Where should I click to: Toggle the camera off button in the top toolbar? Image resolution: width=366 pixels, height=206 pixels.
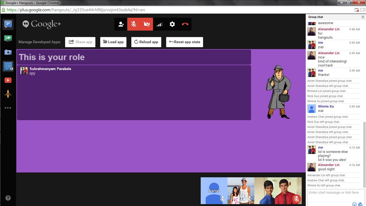point(147,24)
